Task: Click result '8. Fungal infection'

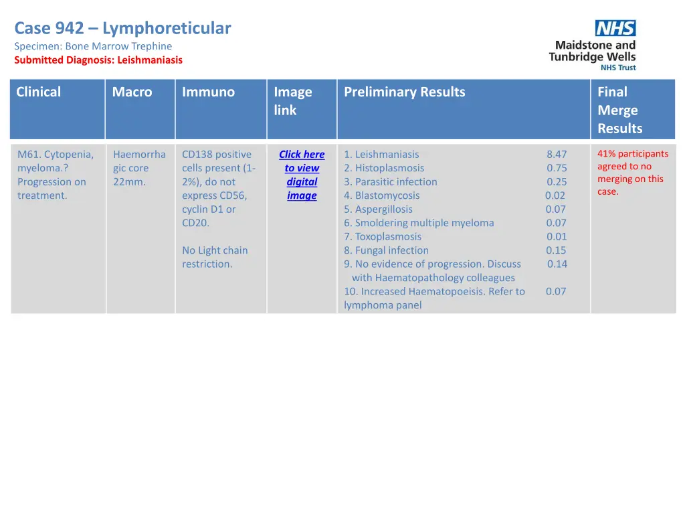Action: click(x=386, y=250)
